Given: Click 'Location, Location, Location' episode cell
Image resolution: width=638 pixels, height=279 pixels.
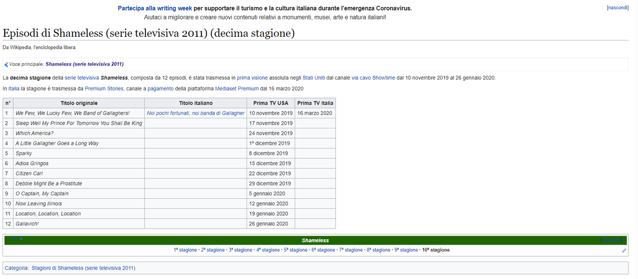Looking at the screenshot, I should click(x=79, y=213).
